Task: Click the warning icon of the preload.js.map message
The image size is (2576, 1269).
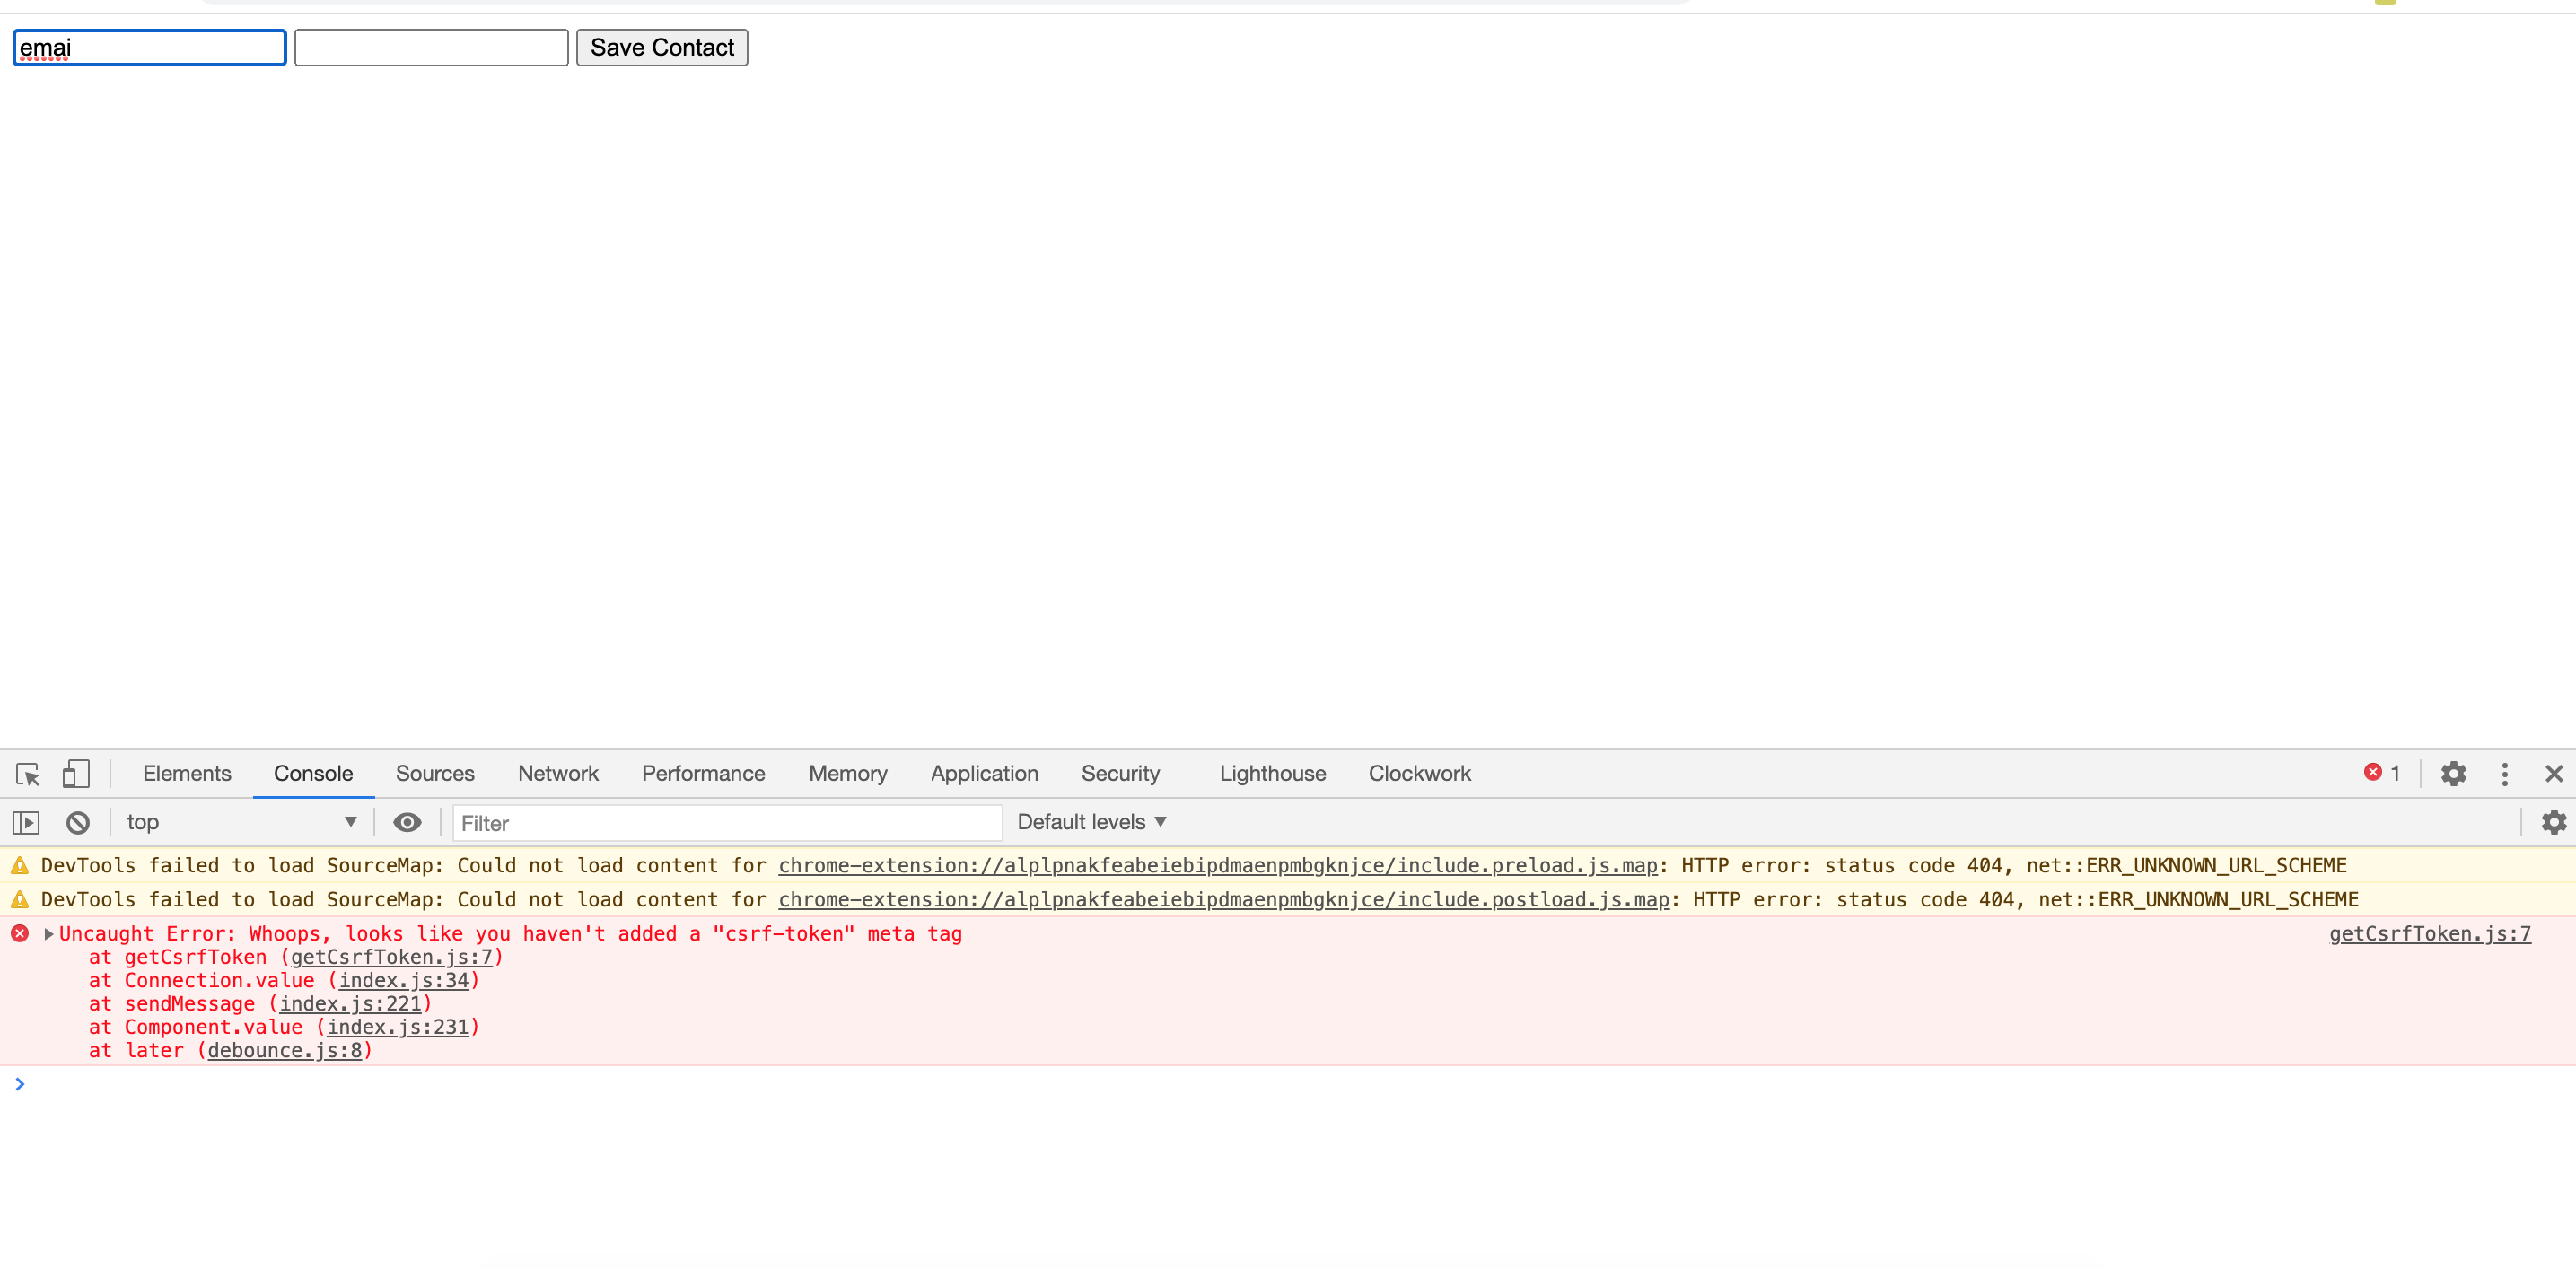Action: click(x=20, y=866)
